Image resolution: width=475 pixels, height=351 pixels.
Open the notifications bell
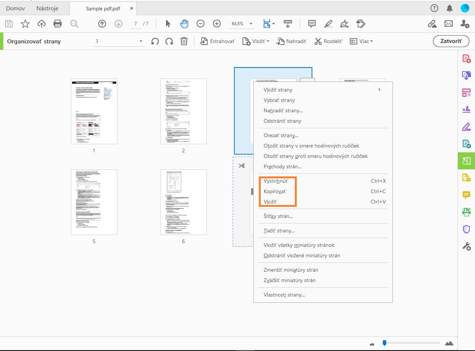449,8
